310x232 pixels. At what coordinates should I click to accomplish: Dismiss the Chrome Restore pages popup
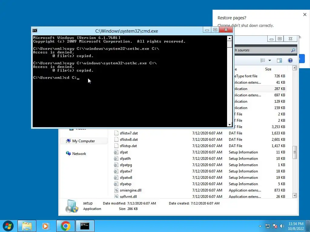[305, 14]
